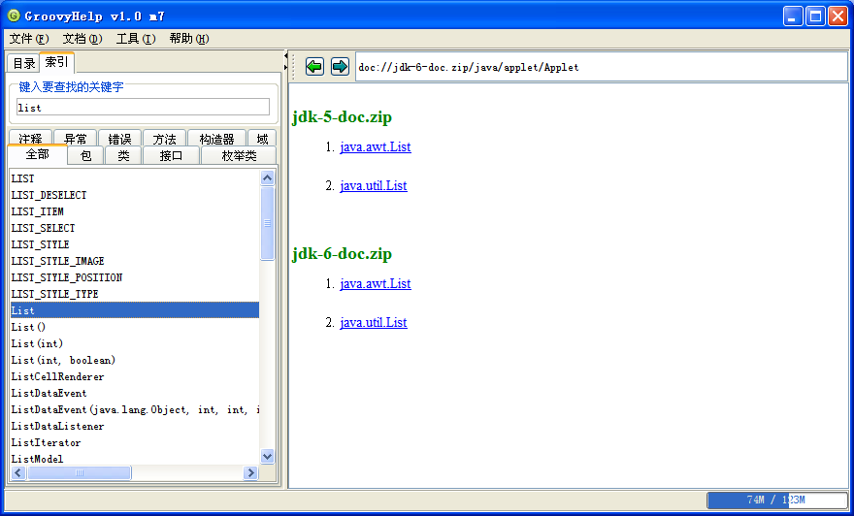Select the 接口 filter tab

(171, 155)
